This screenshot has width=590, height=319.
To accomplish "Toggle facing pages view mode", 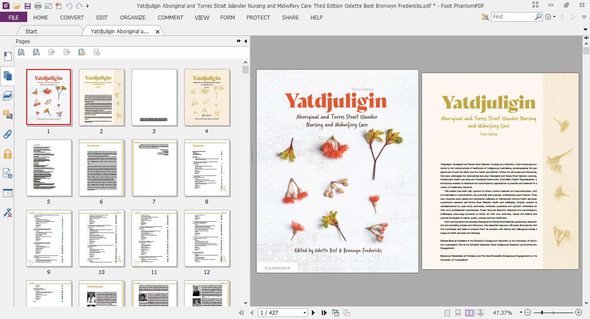I will click(x=469, y=313).
